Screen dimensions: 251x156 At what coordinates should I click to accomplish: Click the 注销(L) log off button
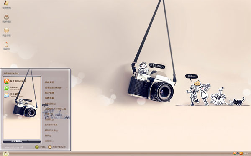click(41, 147)
